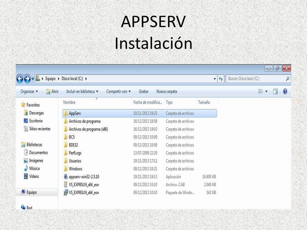
Task: Expand the arrow after the Disco local (C:) breadcrumb
Action: [x=86, y=79]
